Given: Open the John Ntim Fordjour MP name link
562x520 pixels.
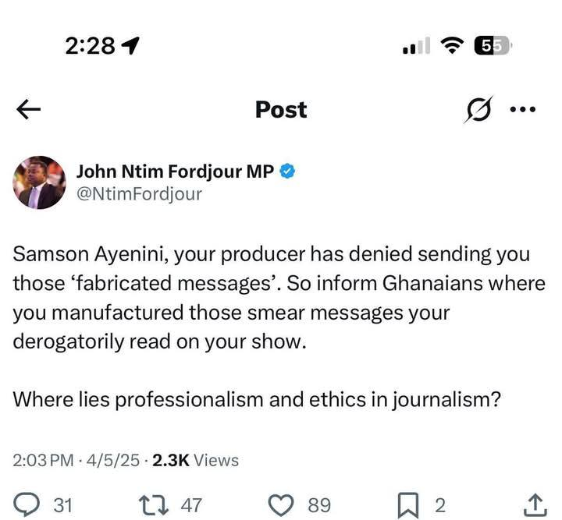Looking at the screenshot, I should coord(175,172).
